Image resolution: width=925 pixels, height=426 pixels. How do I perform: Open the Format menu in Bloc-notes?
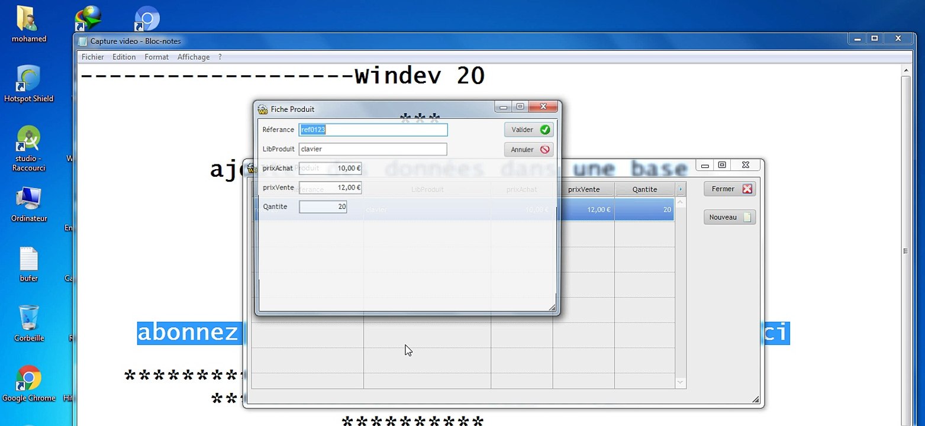[156, 57]
